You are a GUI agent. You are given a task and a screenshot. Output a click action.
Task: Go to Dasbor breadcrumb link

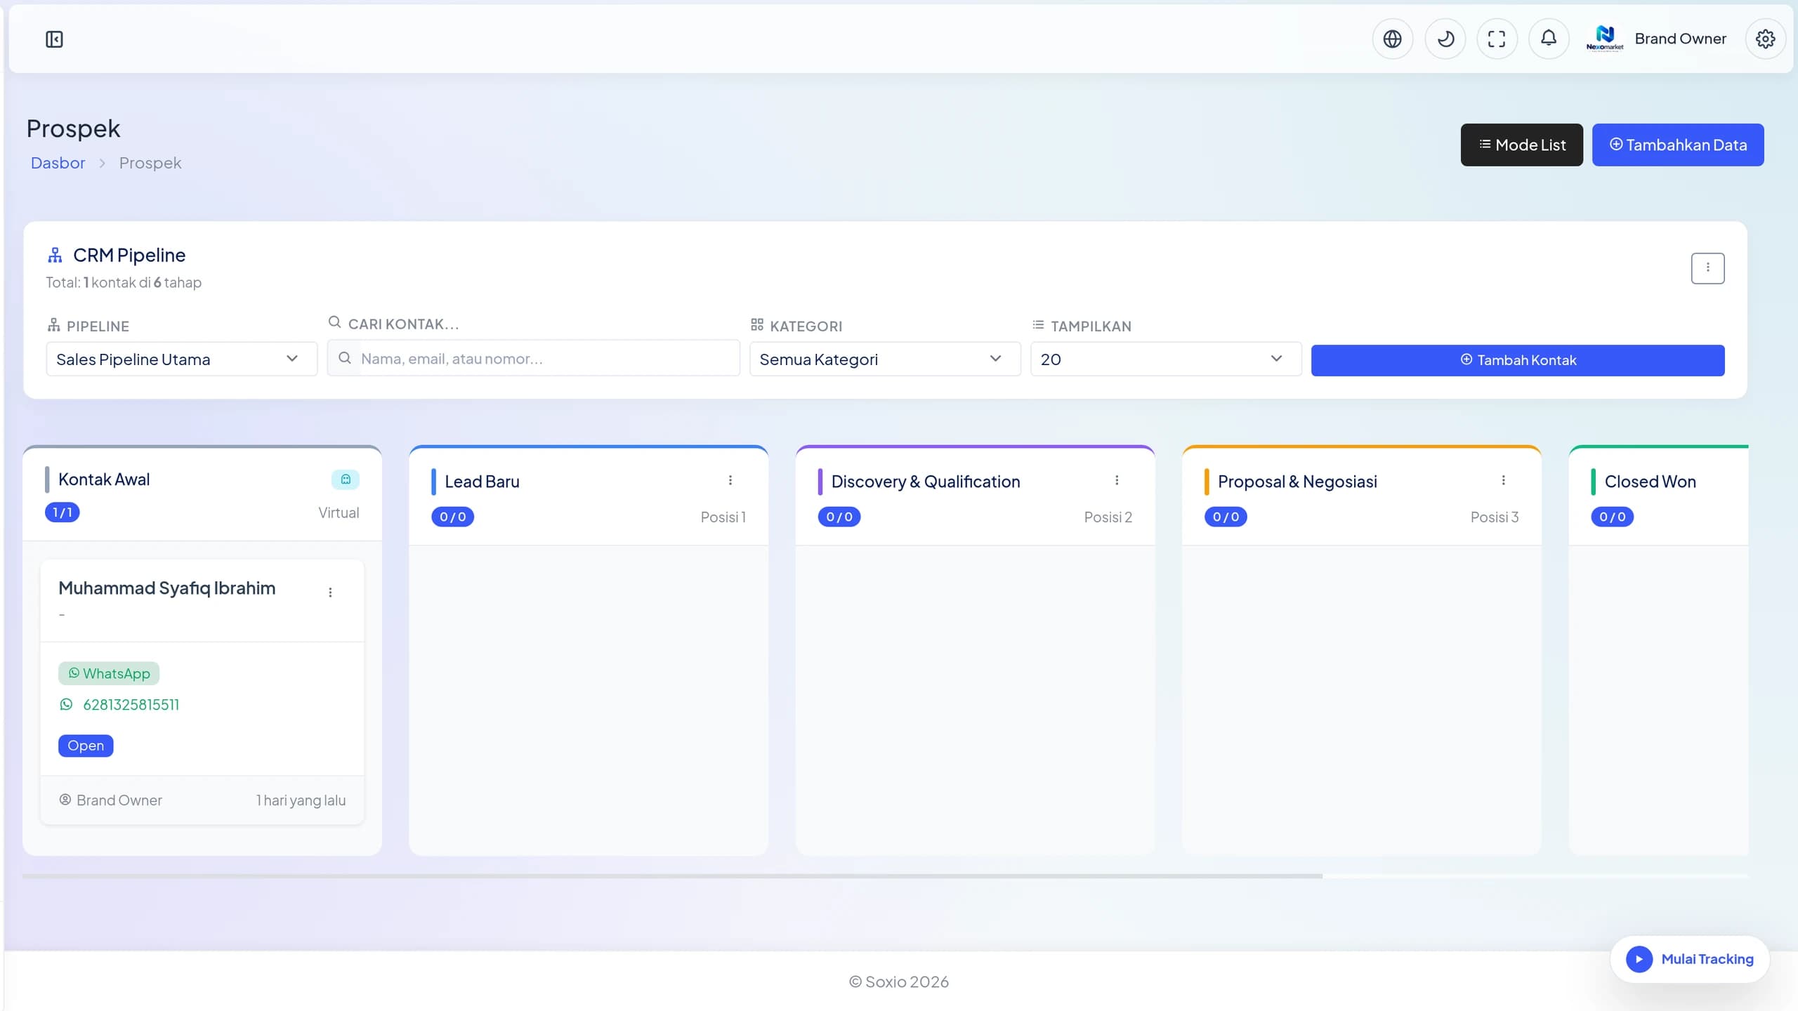[58, 163]
